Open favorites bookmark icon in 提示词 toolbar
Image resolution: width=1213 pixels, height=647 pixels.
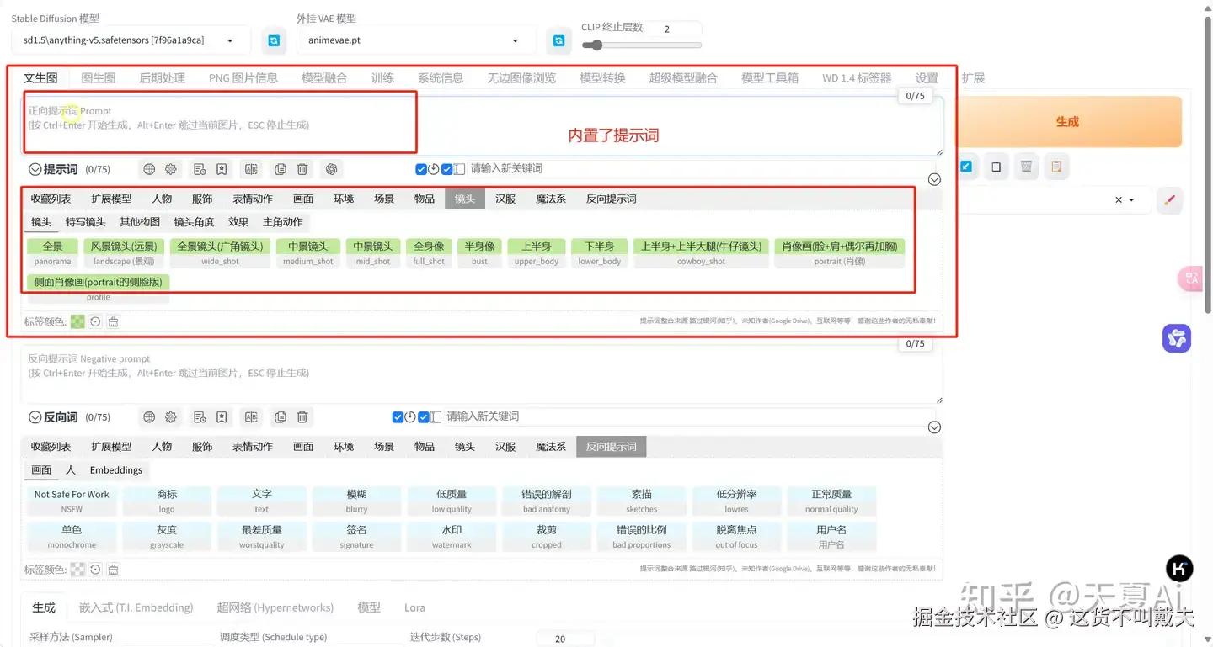pyautogui.click(x=222, y=169)
